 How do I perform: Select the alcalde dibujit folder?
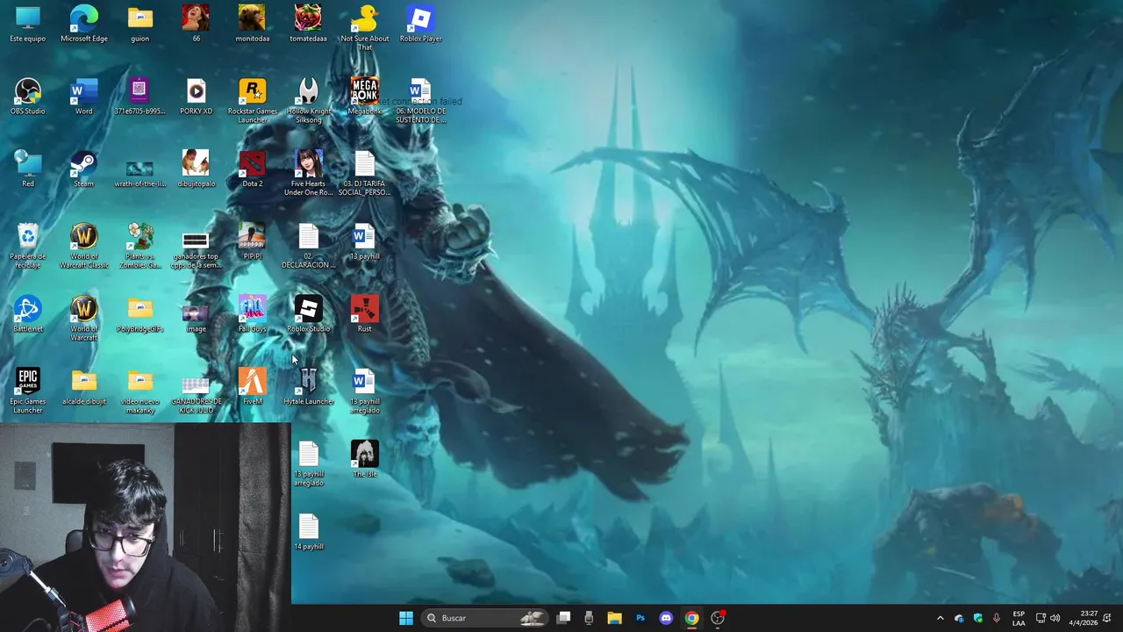pyautogui.click(x=84, y=387)
